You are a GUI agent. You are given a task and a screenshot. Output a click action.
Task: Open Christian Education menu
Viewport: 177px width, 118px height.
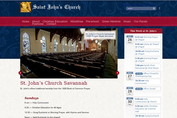(55, 22)
